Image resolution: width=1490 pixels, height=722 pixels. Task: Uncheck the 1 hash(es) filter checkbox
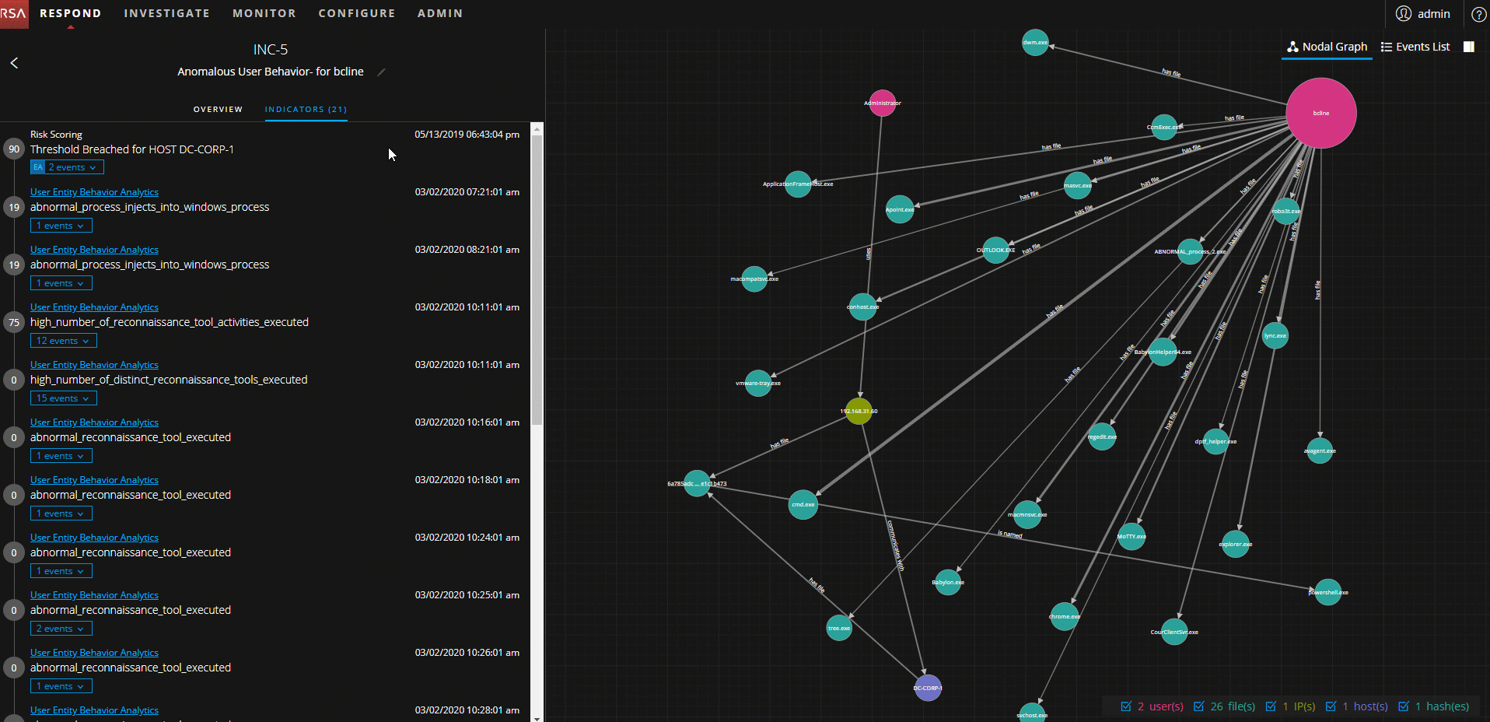pos(1403,706)
